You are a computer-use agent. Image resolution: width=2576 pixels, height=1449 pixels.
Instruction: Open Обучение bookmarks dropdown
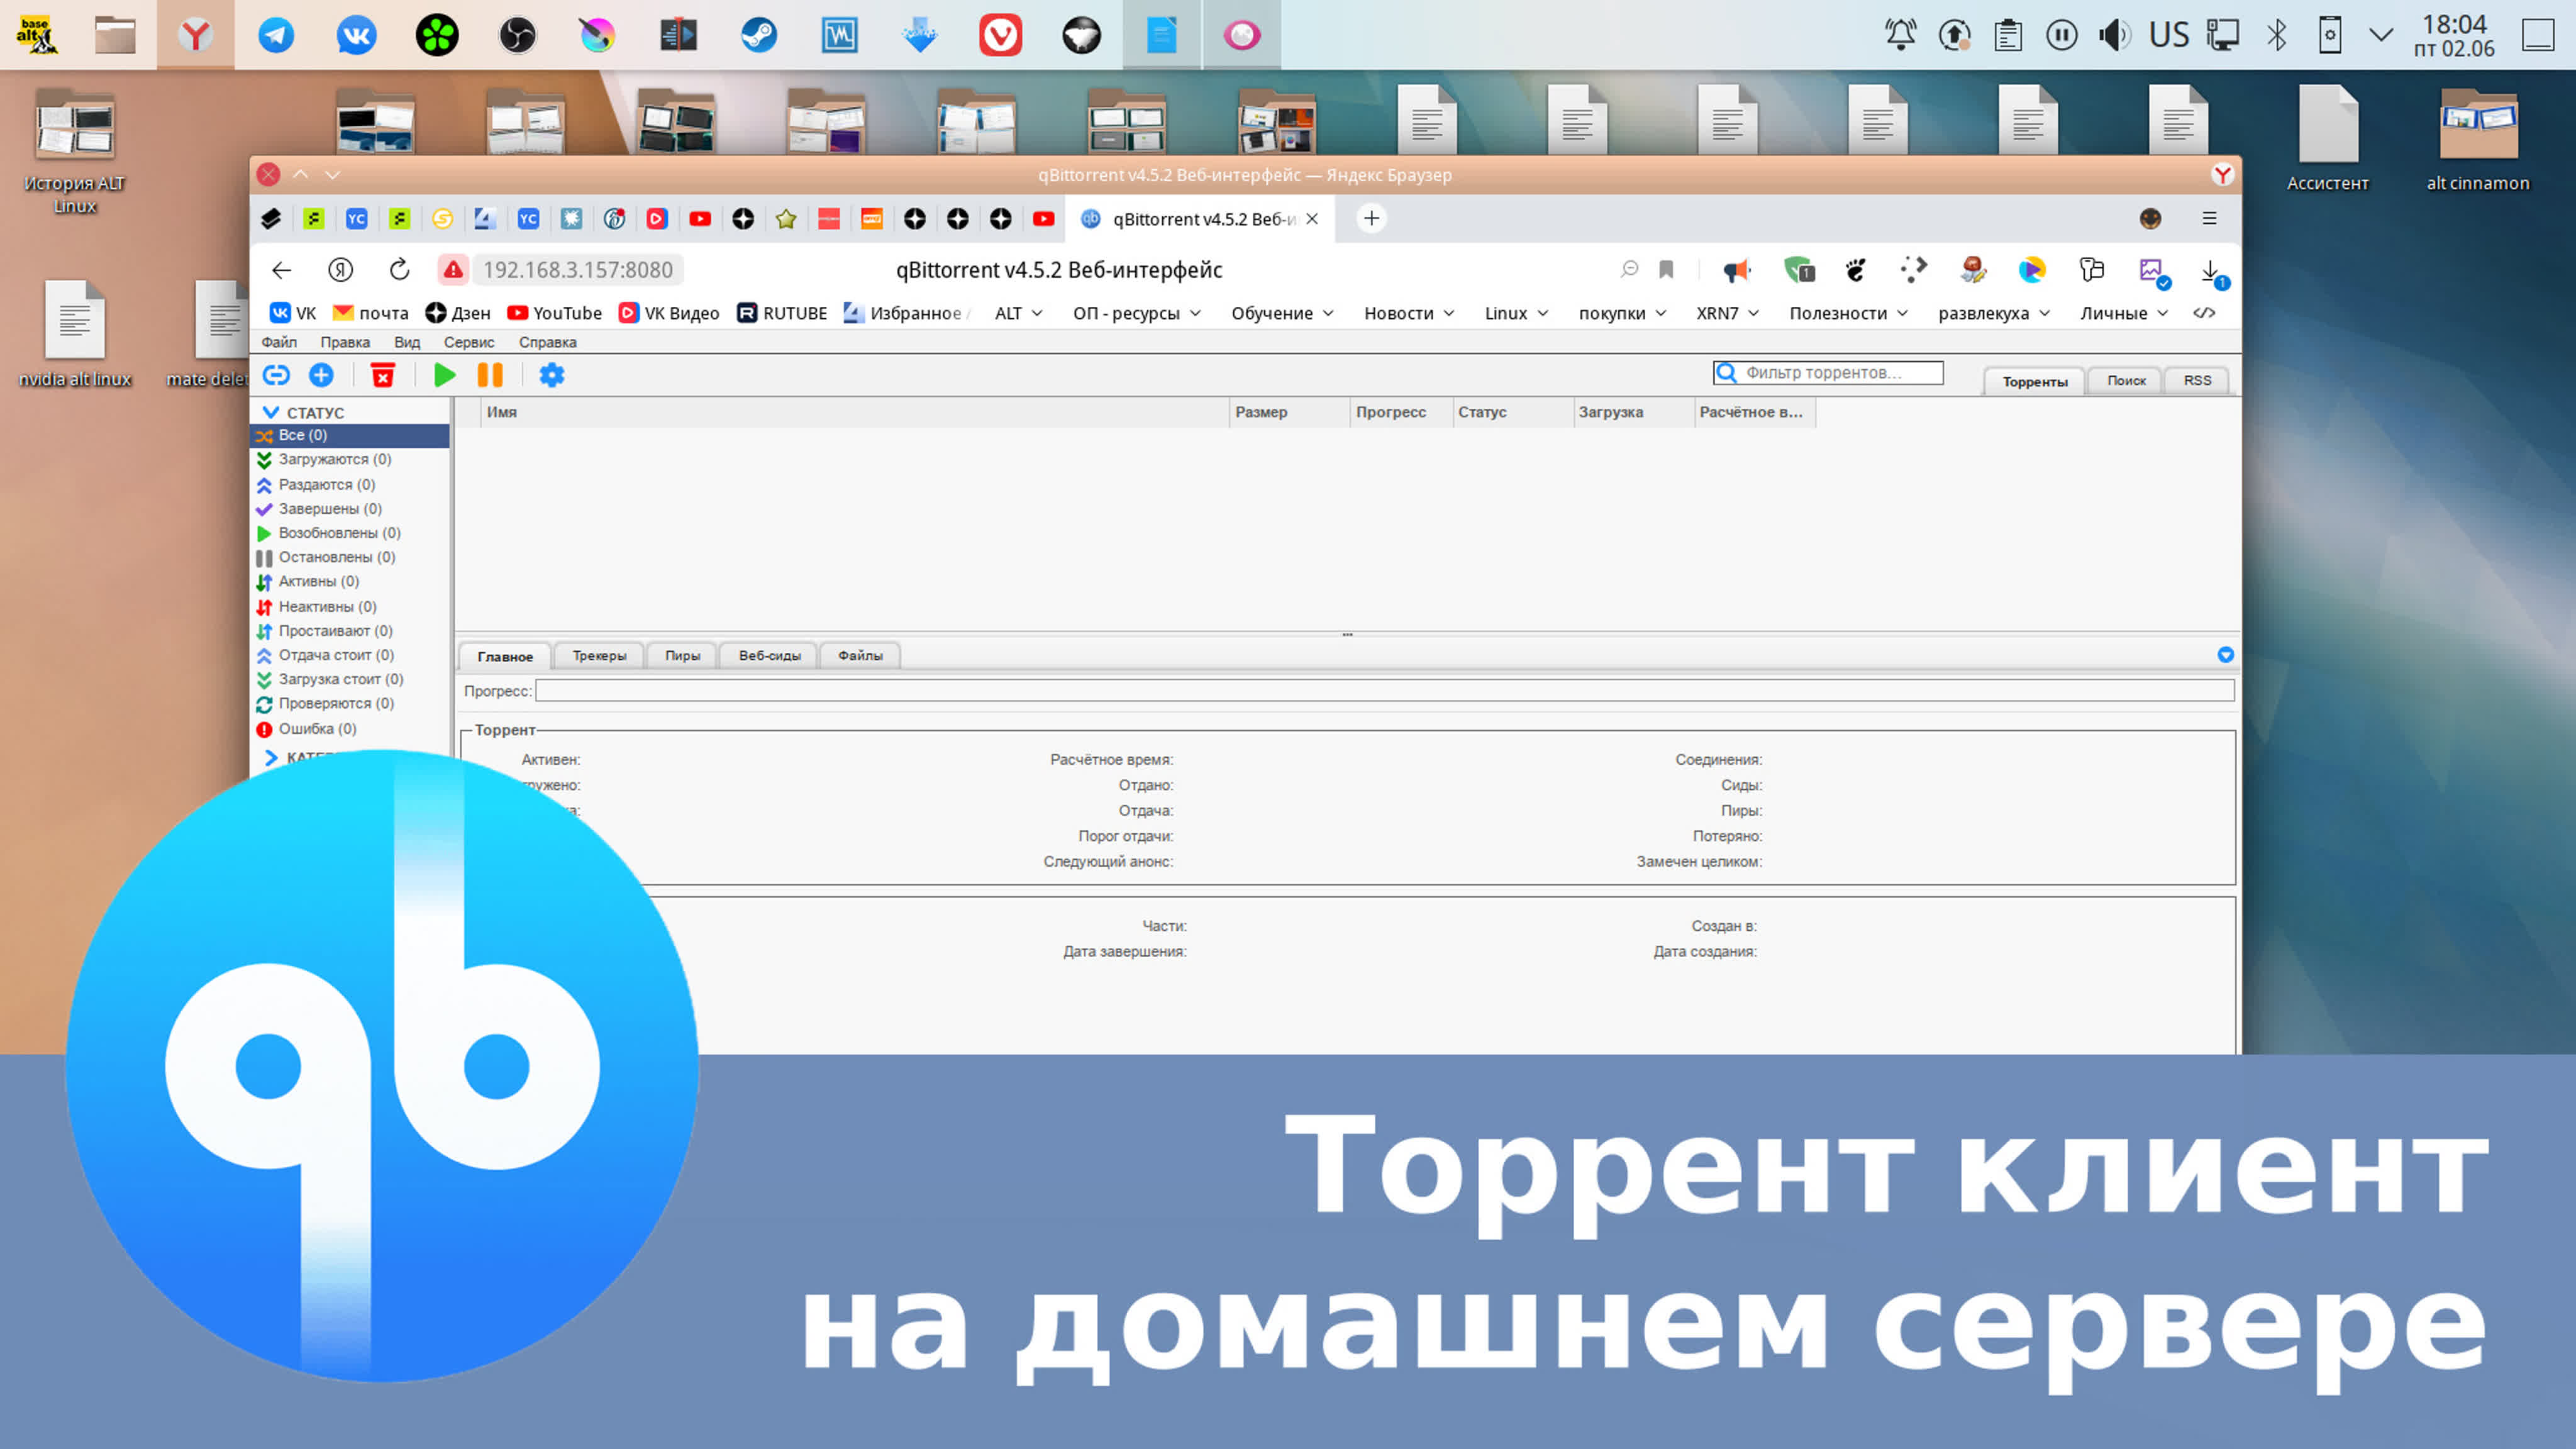1282,313
